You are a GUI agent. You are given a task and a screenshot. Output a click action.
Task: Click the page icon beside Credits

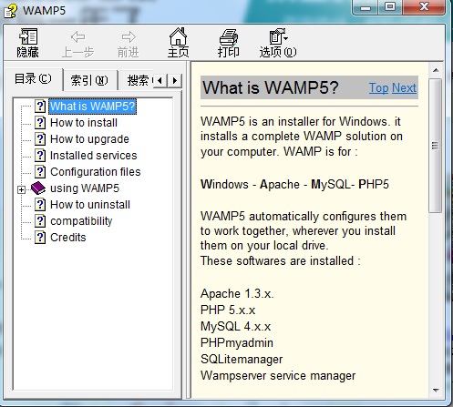pos(40,238)
